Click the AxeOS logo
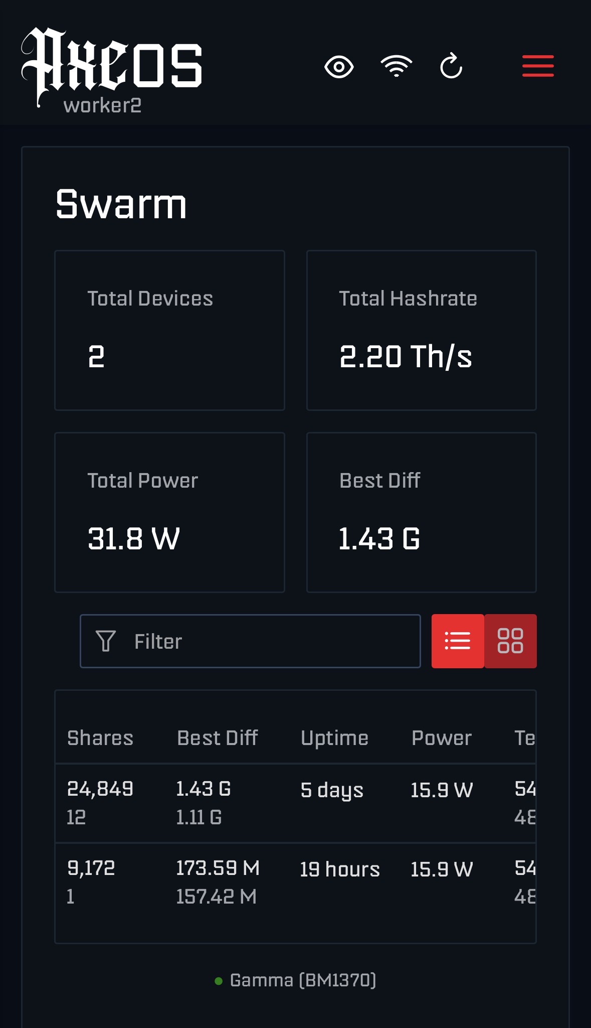Viewport: 591px width, 1028px height. (111, 63)
